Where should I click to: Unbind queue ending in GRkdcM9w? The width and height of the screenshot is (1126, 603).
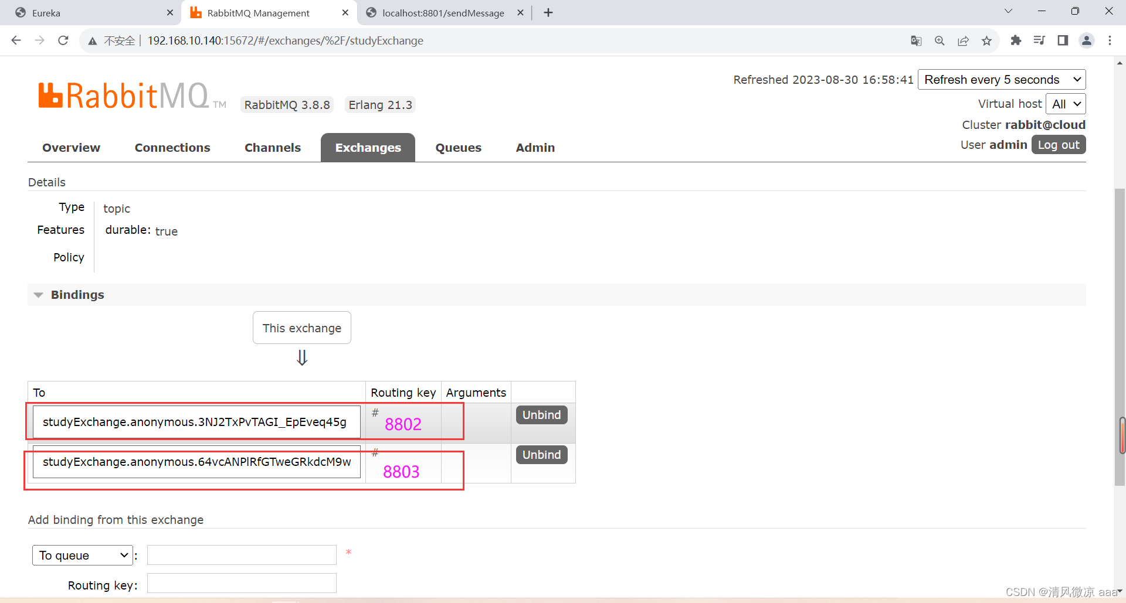point(541,455)
